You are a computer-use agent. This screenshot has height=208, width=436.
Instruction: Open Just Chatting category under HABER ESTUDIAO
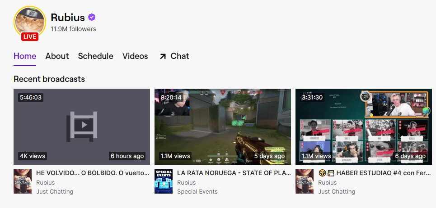click(337, 191)
